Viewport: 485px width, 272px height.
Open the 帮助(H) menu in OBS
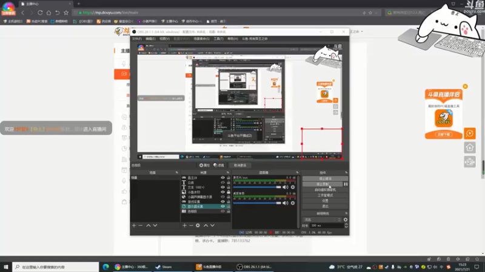[233, 39]
